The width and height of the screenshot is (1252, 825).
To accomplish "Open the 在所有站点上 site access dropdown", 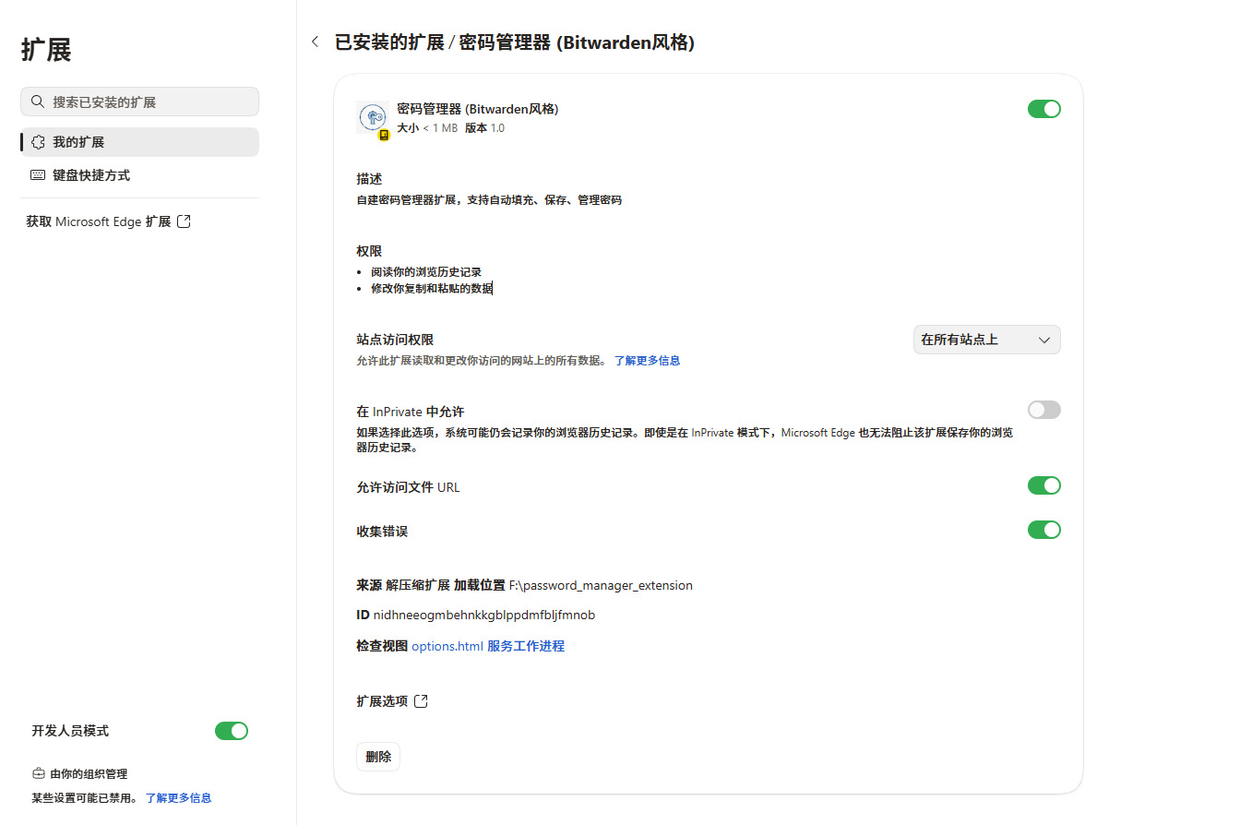I will coord(987,340).
